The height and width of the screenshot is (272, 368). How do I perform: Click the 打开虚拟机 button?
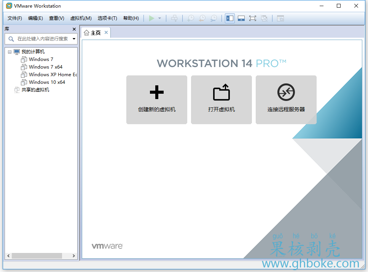pos(221,99)
